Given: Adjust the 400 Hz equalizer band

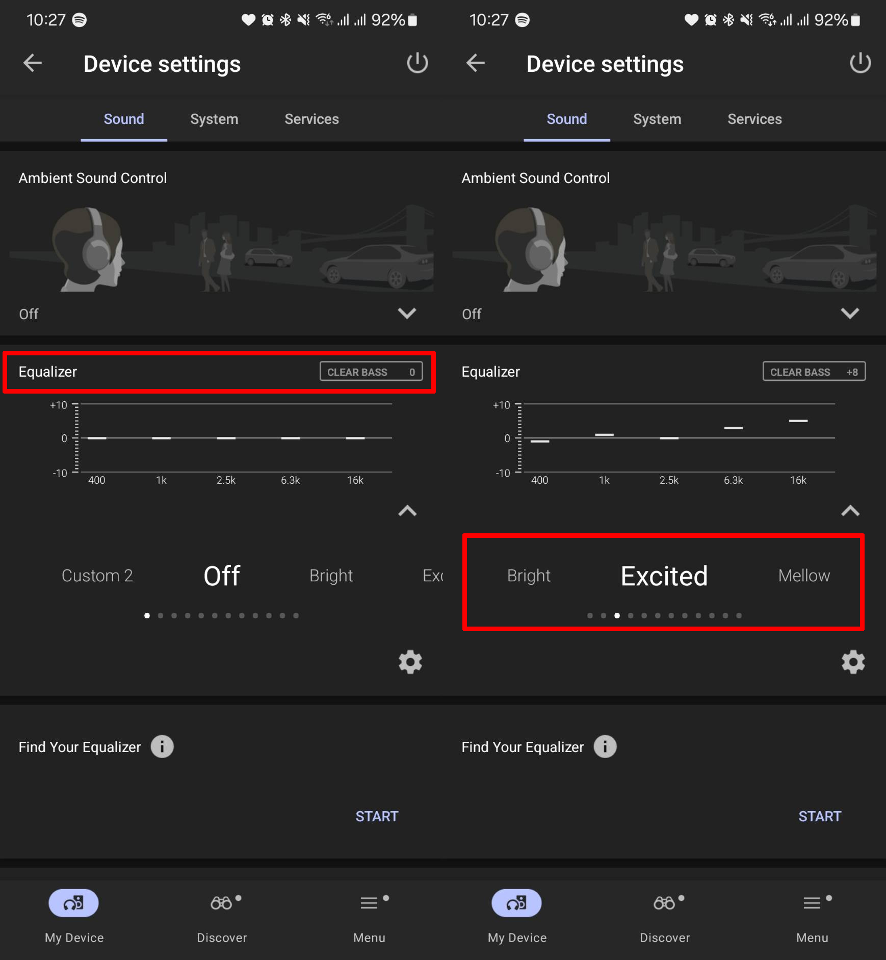Looking at the screenshot, I should click(96, 437).
